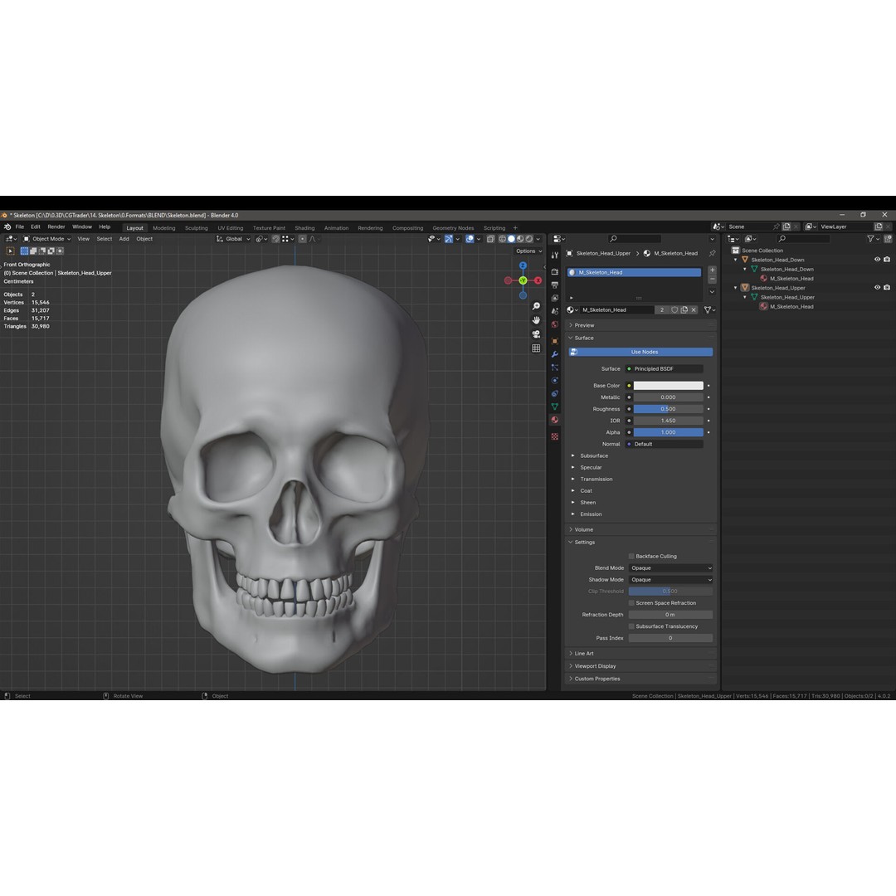Image resolution: width=896 pixels, height=896 pixels.
Task: Open the Tool properties tab
Action: [x=554, y=255]
